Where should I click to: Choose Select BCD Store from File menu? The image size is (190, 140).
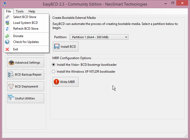(26, 17)
